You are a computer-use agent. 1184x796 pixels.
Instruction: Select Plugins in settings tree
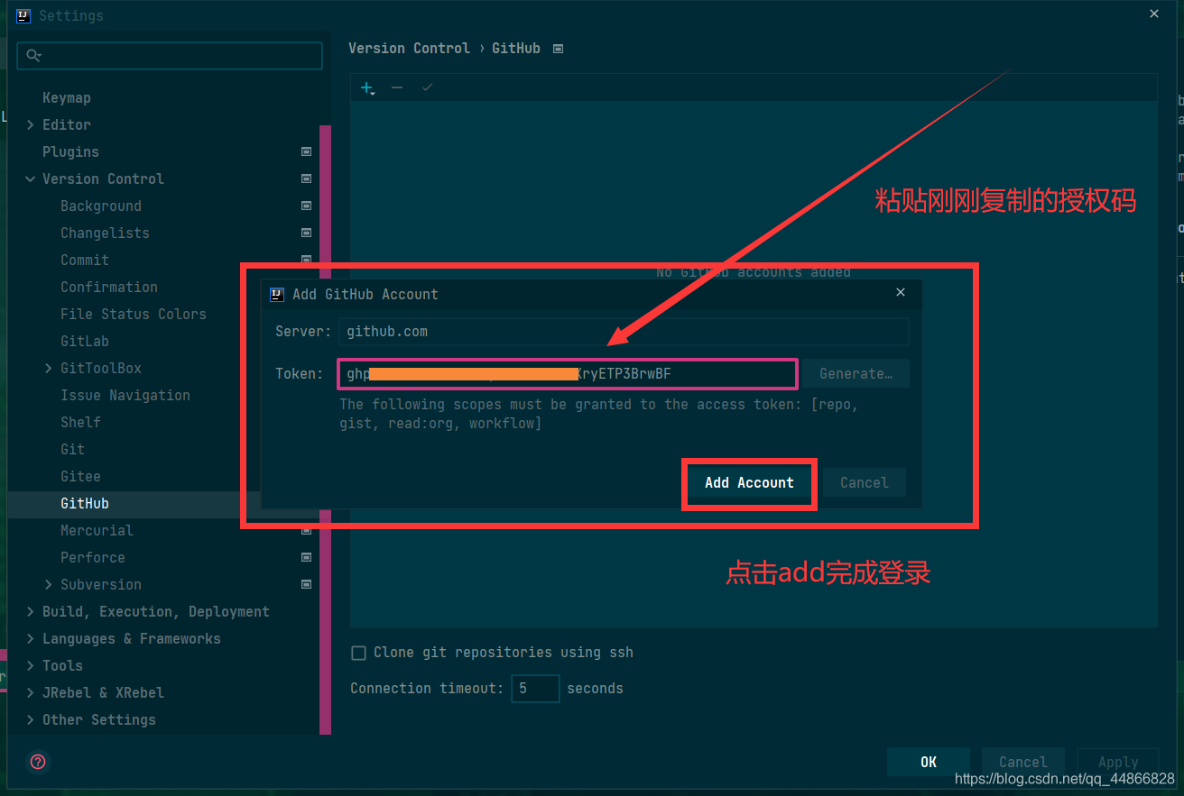[x=70, y=151]
